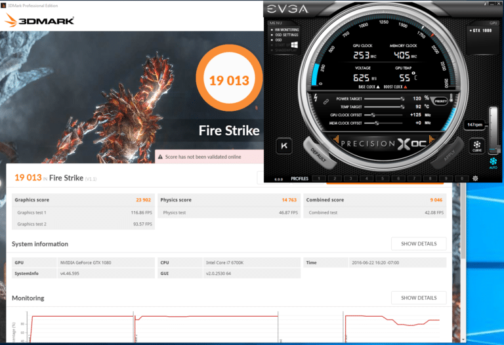Screen dimensions: 504x345
Task: Click the thermometer temperature icon
Action: coord(451,98)
